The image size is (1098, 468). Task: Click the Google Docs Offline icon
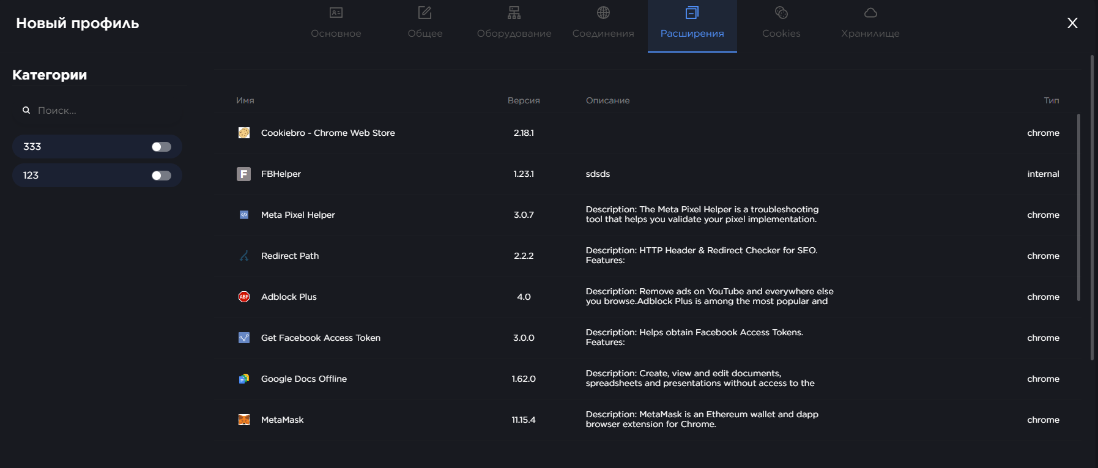click(x=244, y=379)
